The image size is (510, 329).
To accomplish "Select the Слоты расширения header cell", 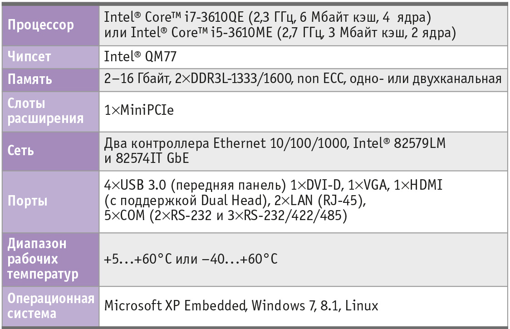I will [50, 111].
